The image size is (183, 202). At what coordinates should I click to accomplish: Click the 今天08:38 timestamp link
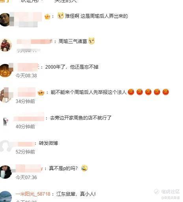[x=26, y=76]
